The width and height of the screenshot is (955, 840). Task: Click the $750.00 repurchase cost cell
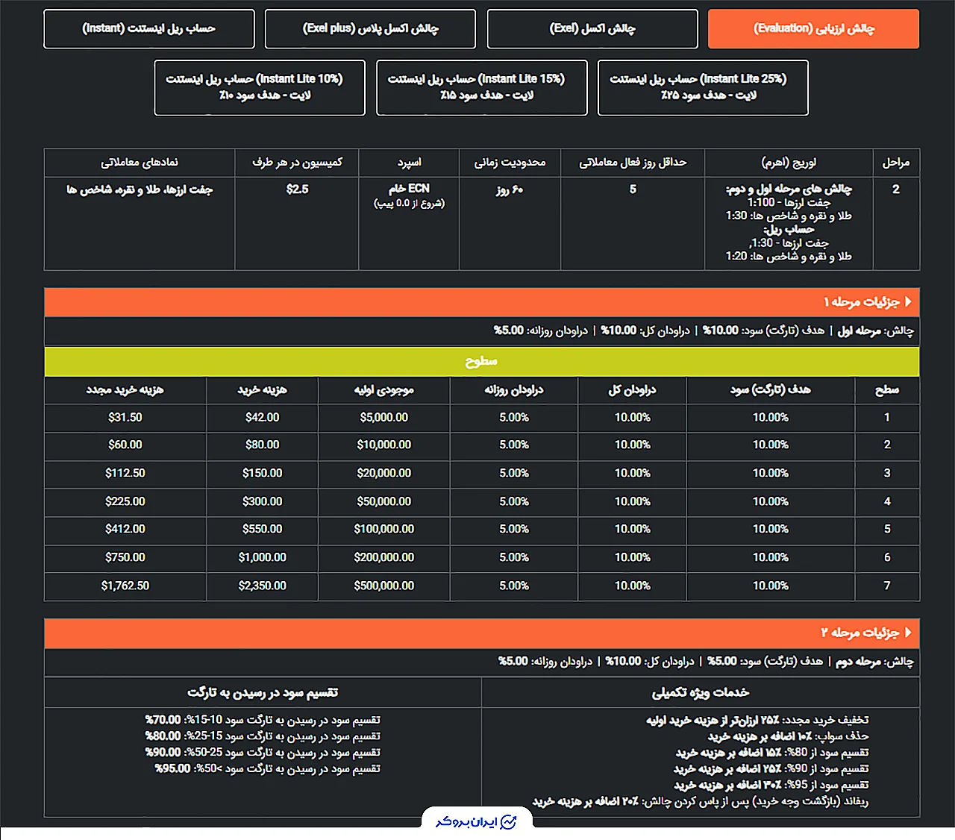point(125,558)
